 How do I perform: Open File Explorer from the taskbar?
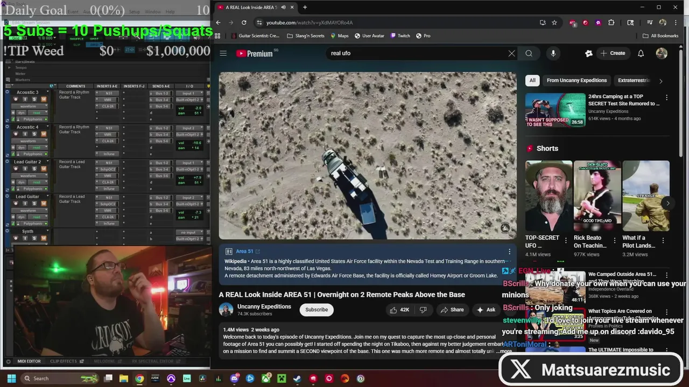tap(124, 378)
